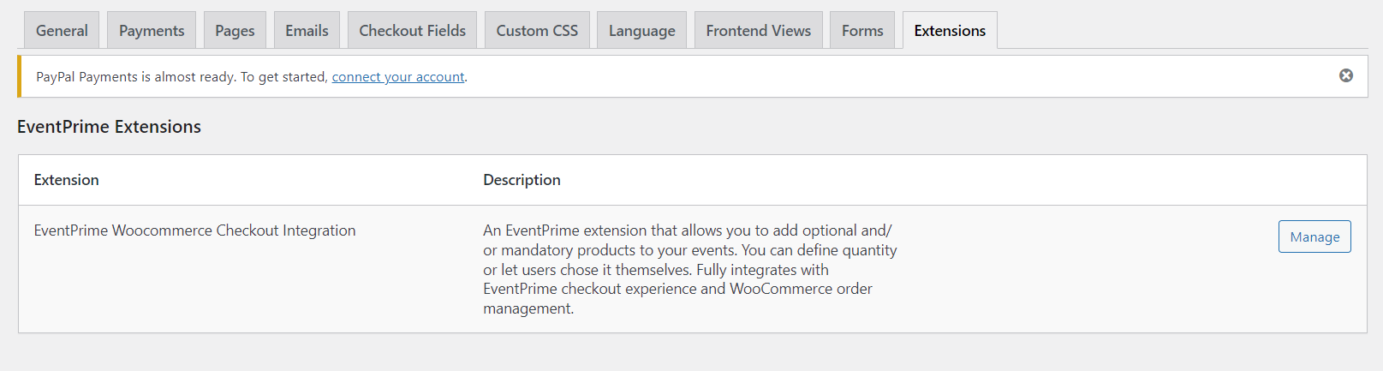
Task: Switch to the Payments tab
Action: 152,31
